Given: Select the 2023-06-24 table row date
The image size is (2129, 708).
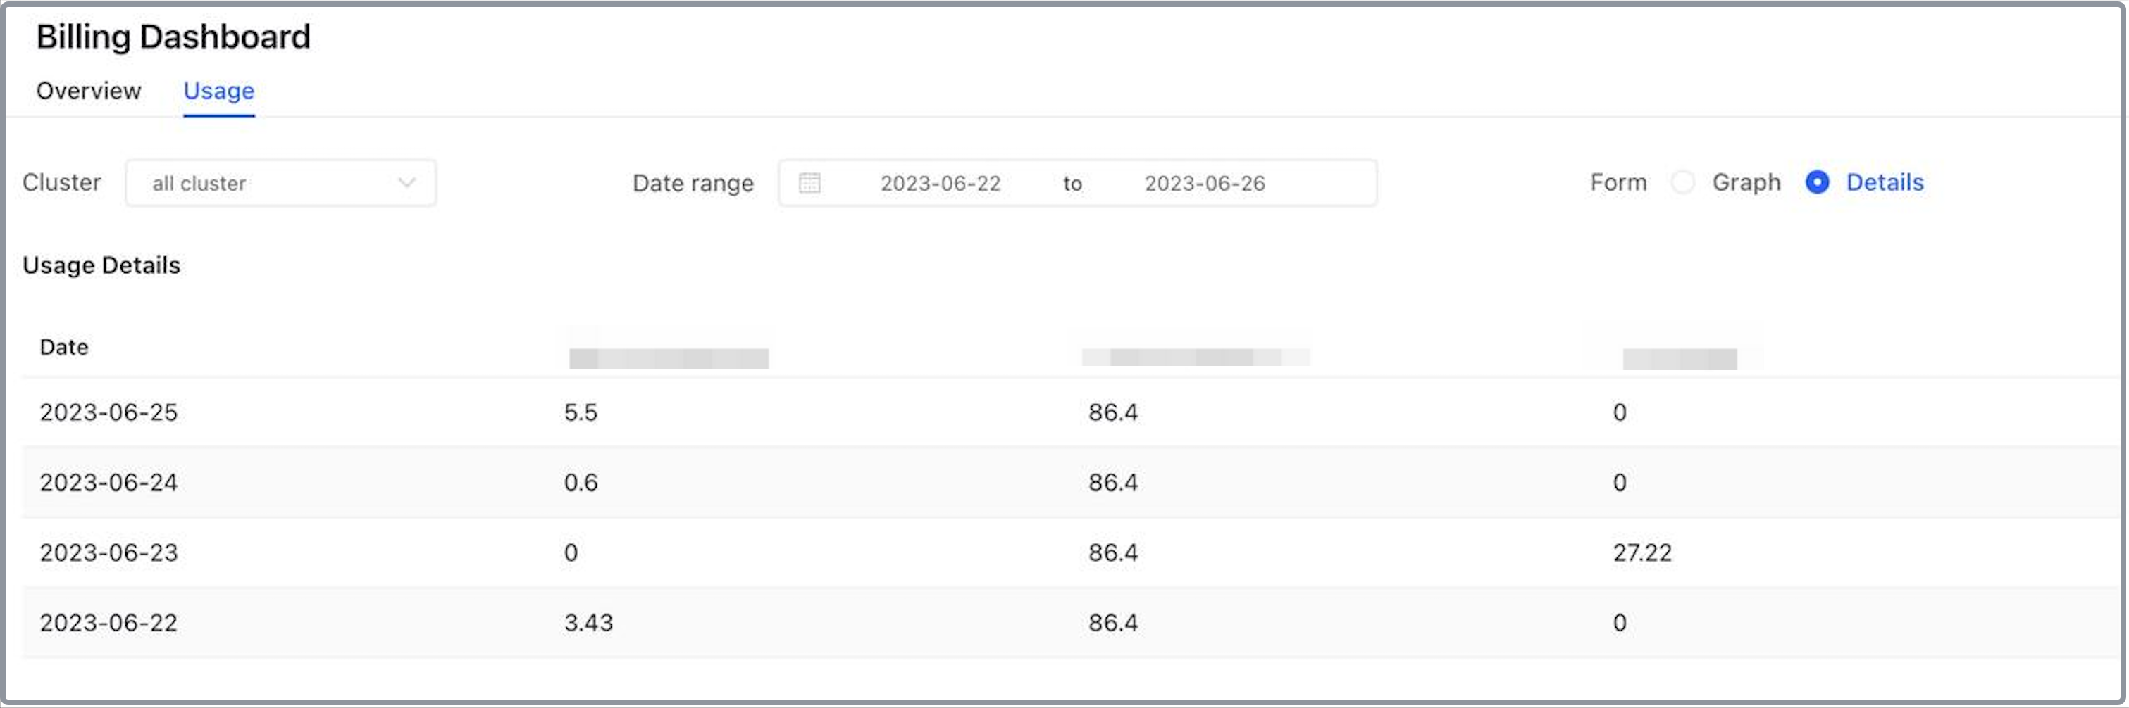Looking at the screenshot, I should click(108, 483).
